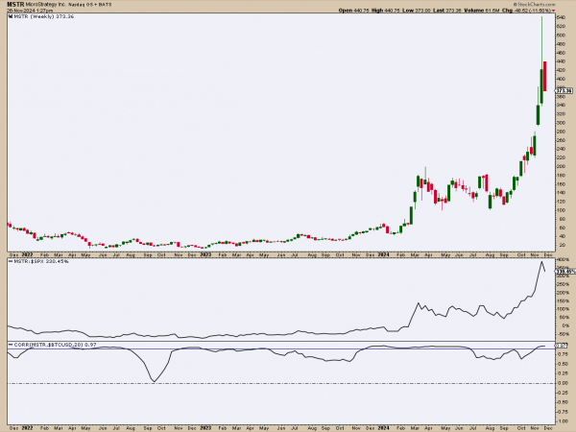Click the peak of the MSTR:$SPX ratio line
Image resolution: width=576 pixels, height=432 pixels.
coord(541,262)
